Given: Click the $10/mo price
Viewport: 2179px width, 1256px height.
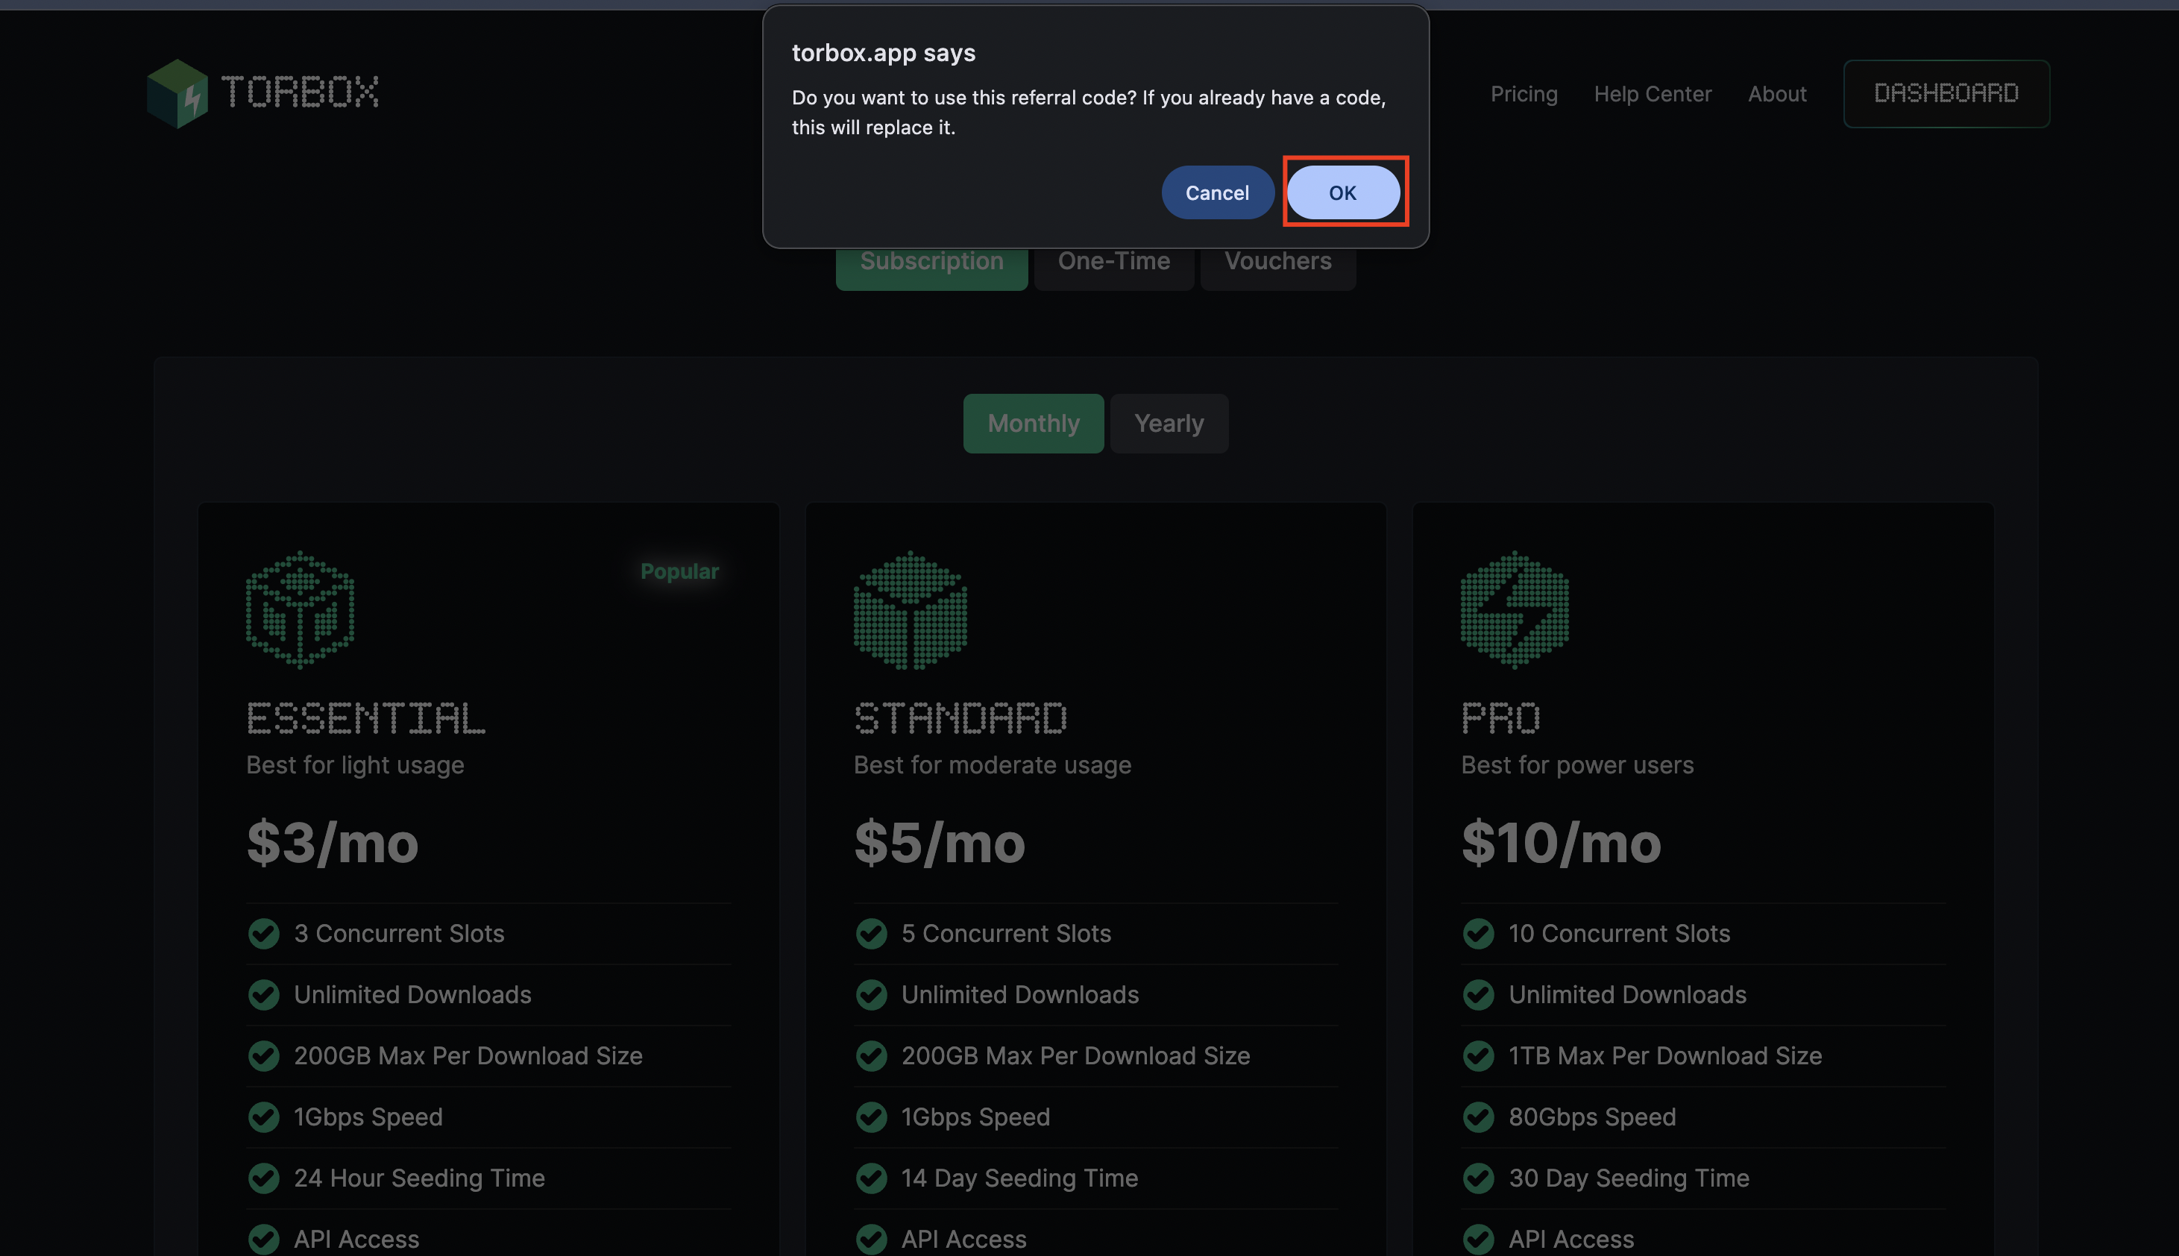Looking at the screenshot, I should click(1561, 843).
